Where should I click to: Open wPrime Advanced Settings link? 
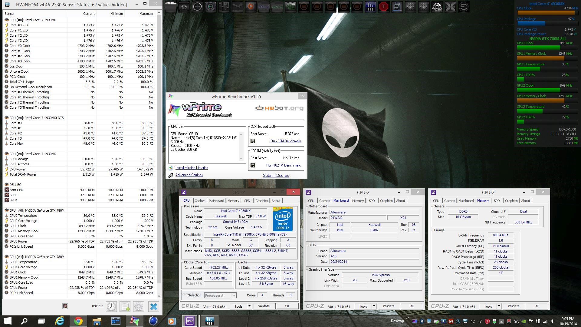pos(189,175)
